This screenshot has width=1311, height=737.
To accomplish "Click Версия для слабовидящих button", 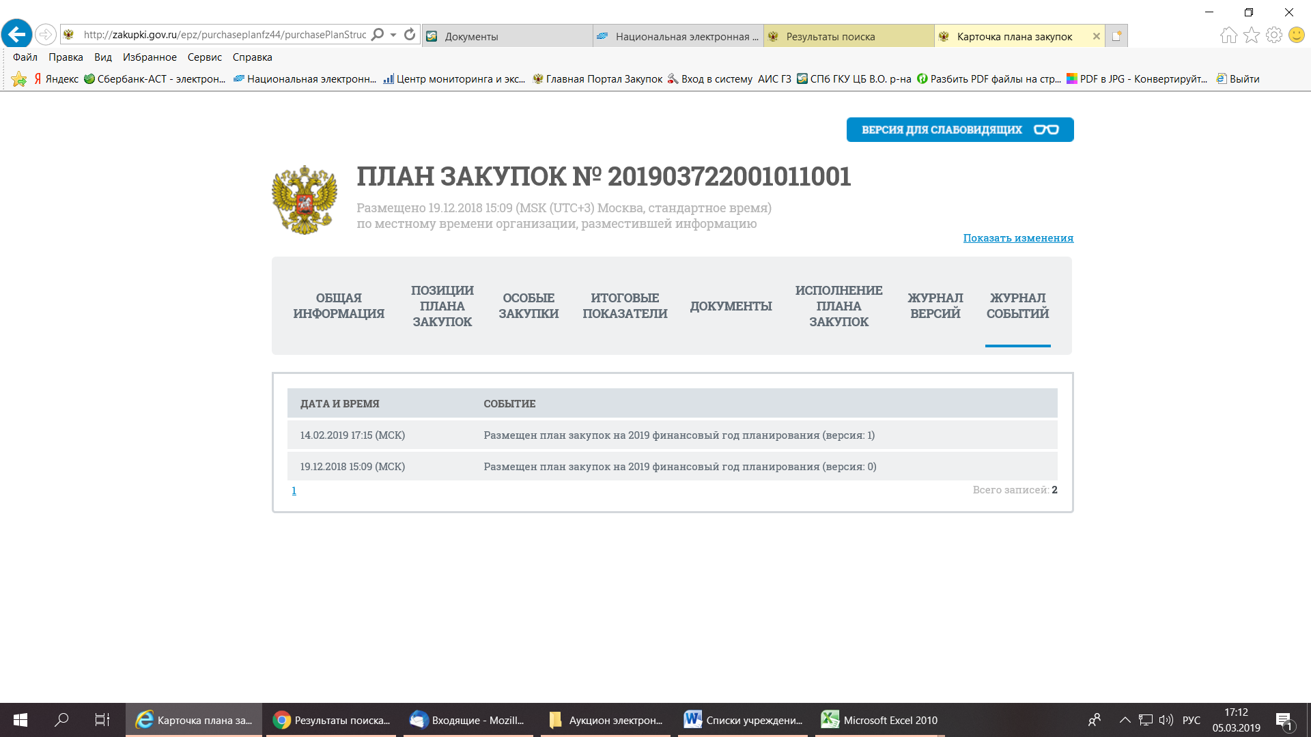I will [959, 130].
